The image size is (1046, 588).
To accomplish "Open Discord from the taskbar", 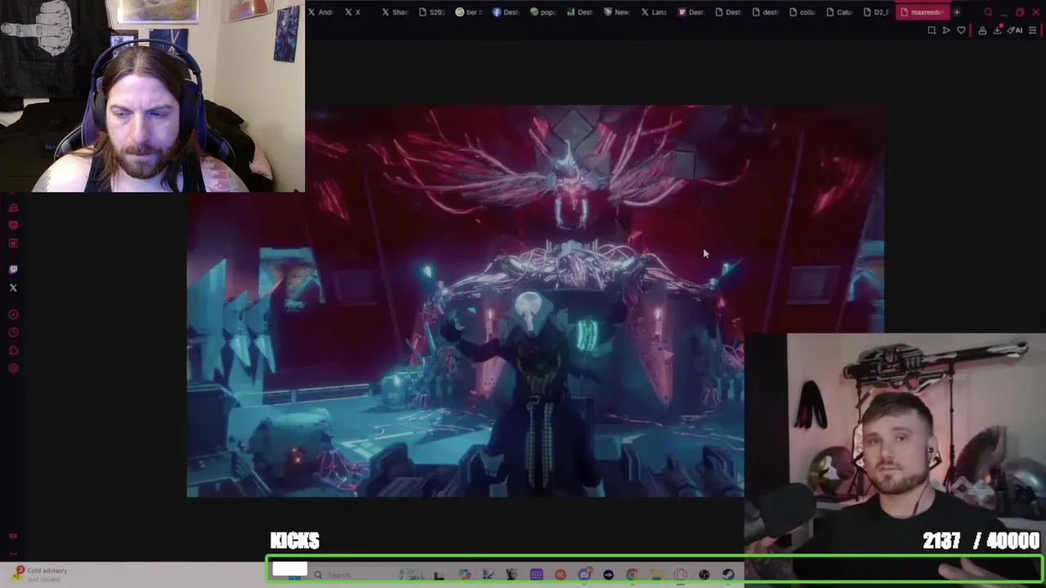I will [x=585, y=575].
